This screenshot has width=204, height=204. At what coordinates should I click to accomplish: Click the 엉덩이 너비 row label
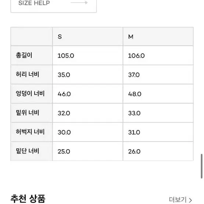(x=30, y=93)
